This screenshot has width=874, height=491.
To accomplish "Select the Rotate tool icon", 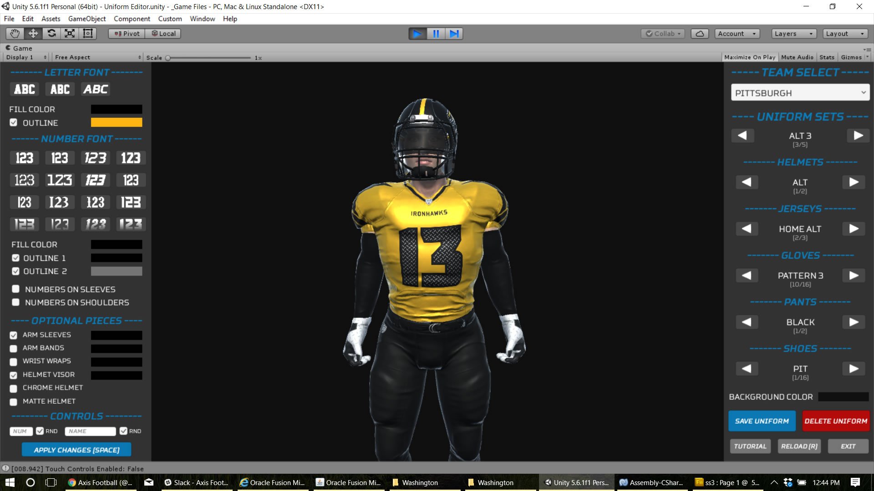I will coord(51,34).
